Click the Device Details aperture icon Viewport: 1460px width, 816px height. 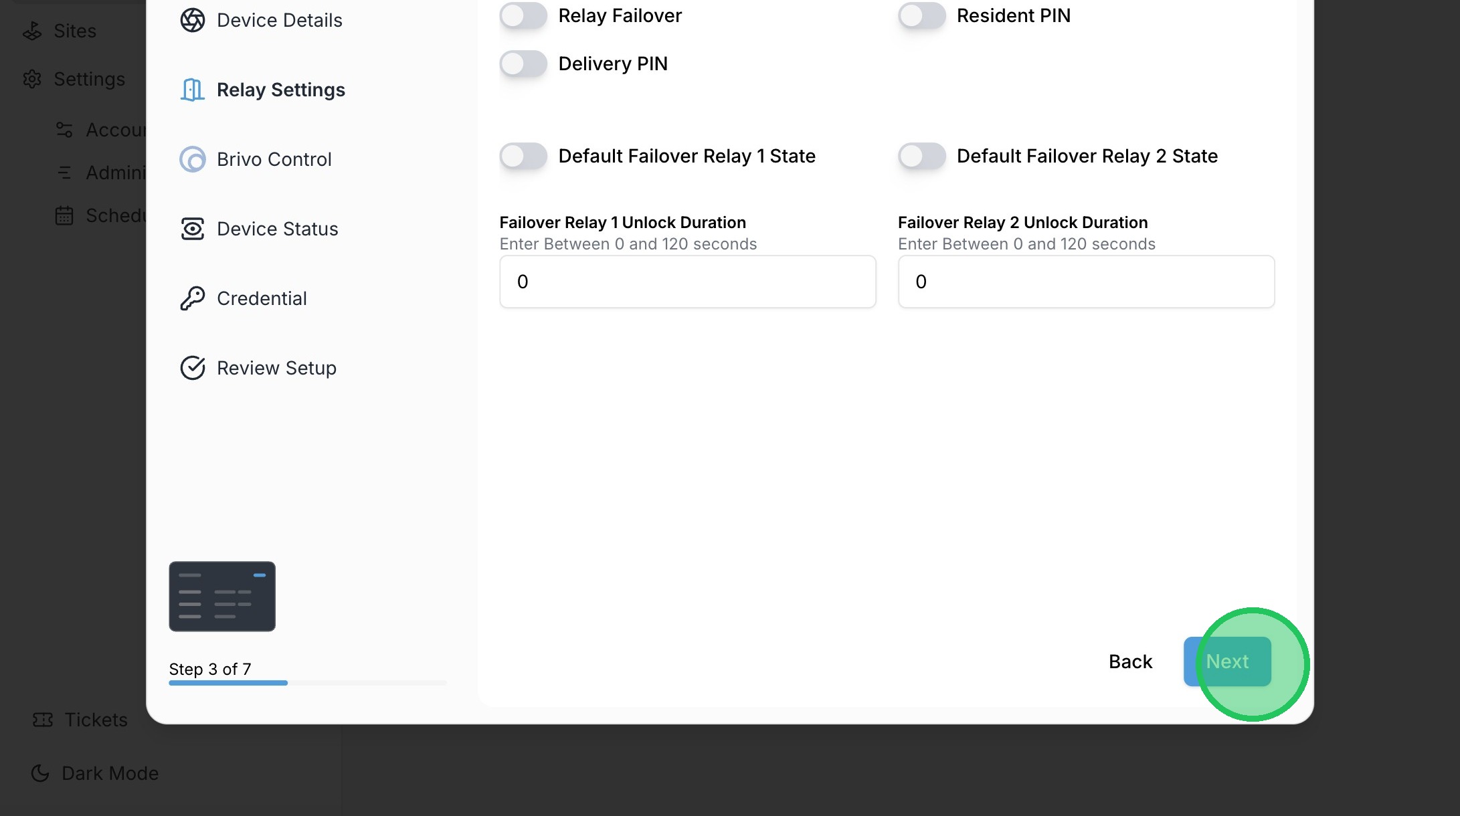(x=193, y=20)
